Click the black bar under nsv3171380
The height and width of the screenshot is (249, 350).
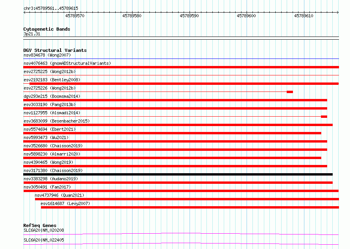[178, 174]
